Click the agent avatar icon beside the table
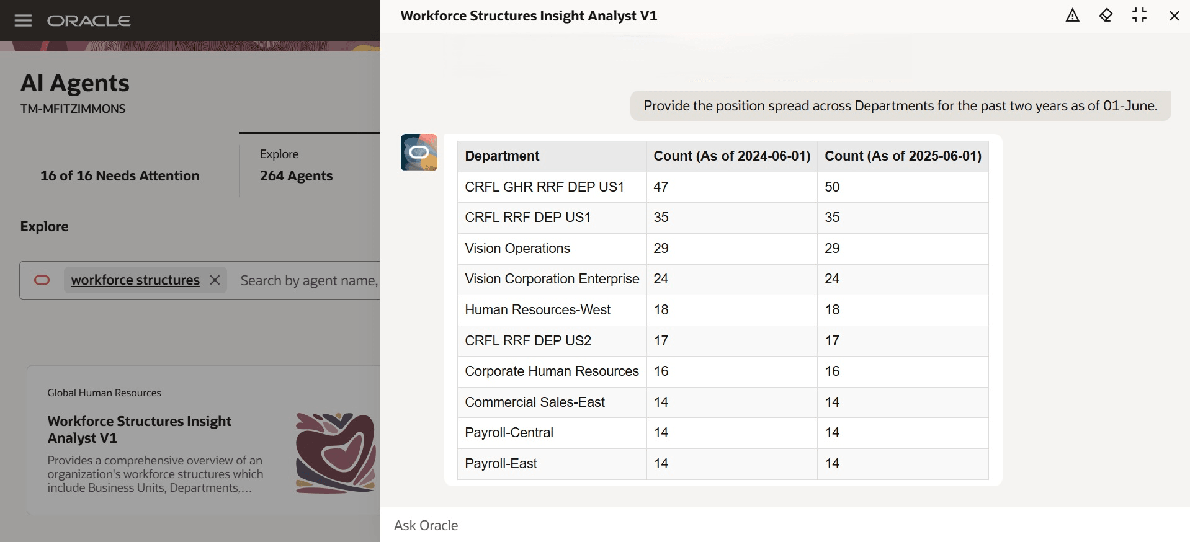The image size is (1190, 542). 419,153
